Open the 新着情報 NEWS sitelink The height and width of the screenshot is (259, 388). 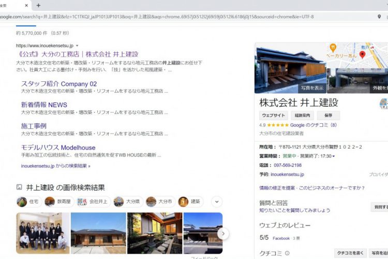(44, 105)
